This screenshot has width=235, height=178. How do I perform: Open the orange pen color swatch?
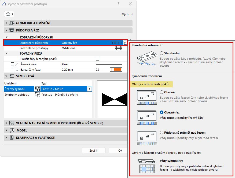(x=116, y=70)
